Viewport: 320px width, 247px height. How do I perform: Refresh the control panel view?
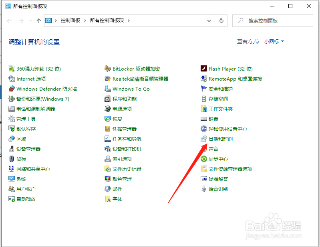point(221,20)
